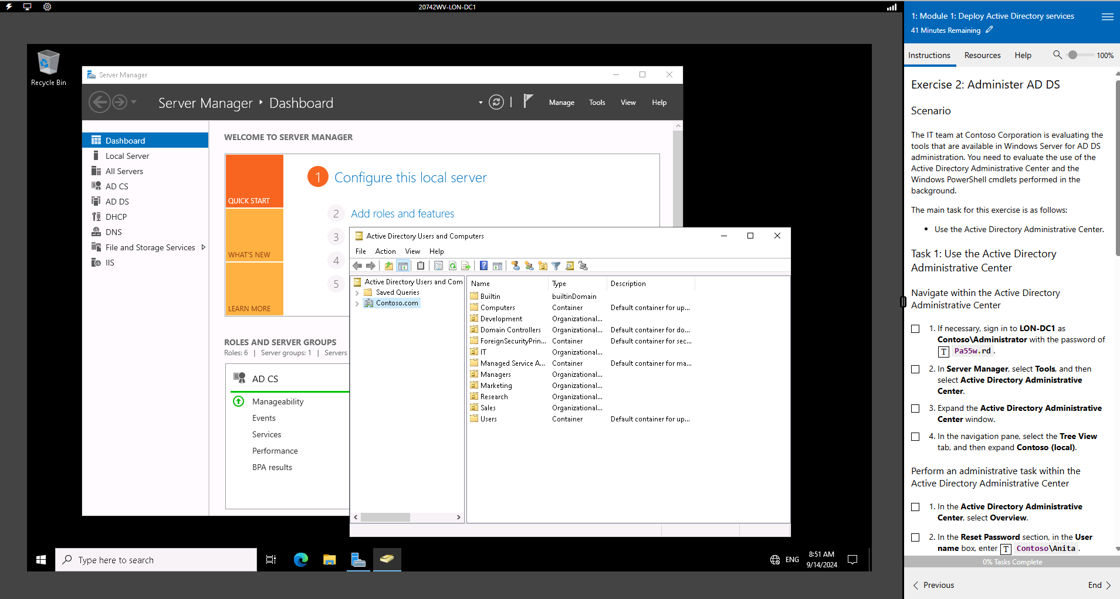Click the End button in lab panel
This screenshot has width=1120, height=599.
pos(1099,586)
